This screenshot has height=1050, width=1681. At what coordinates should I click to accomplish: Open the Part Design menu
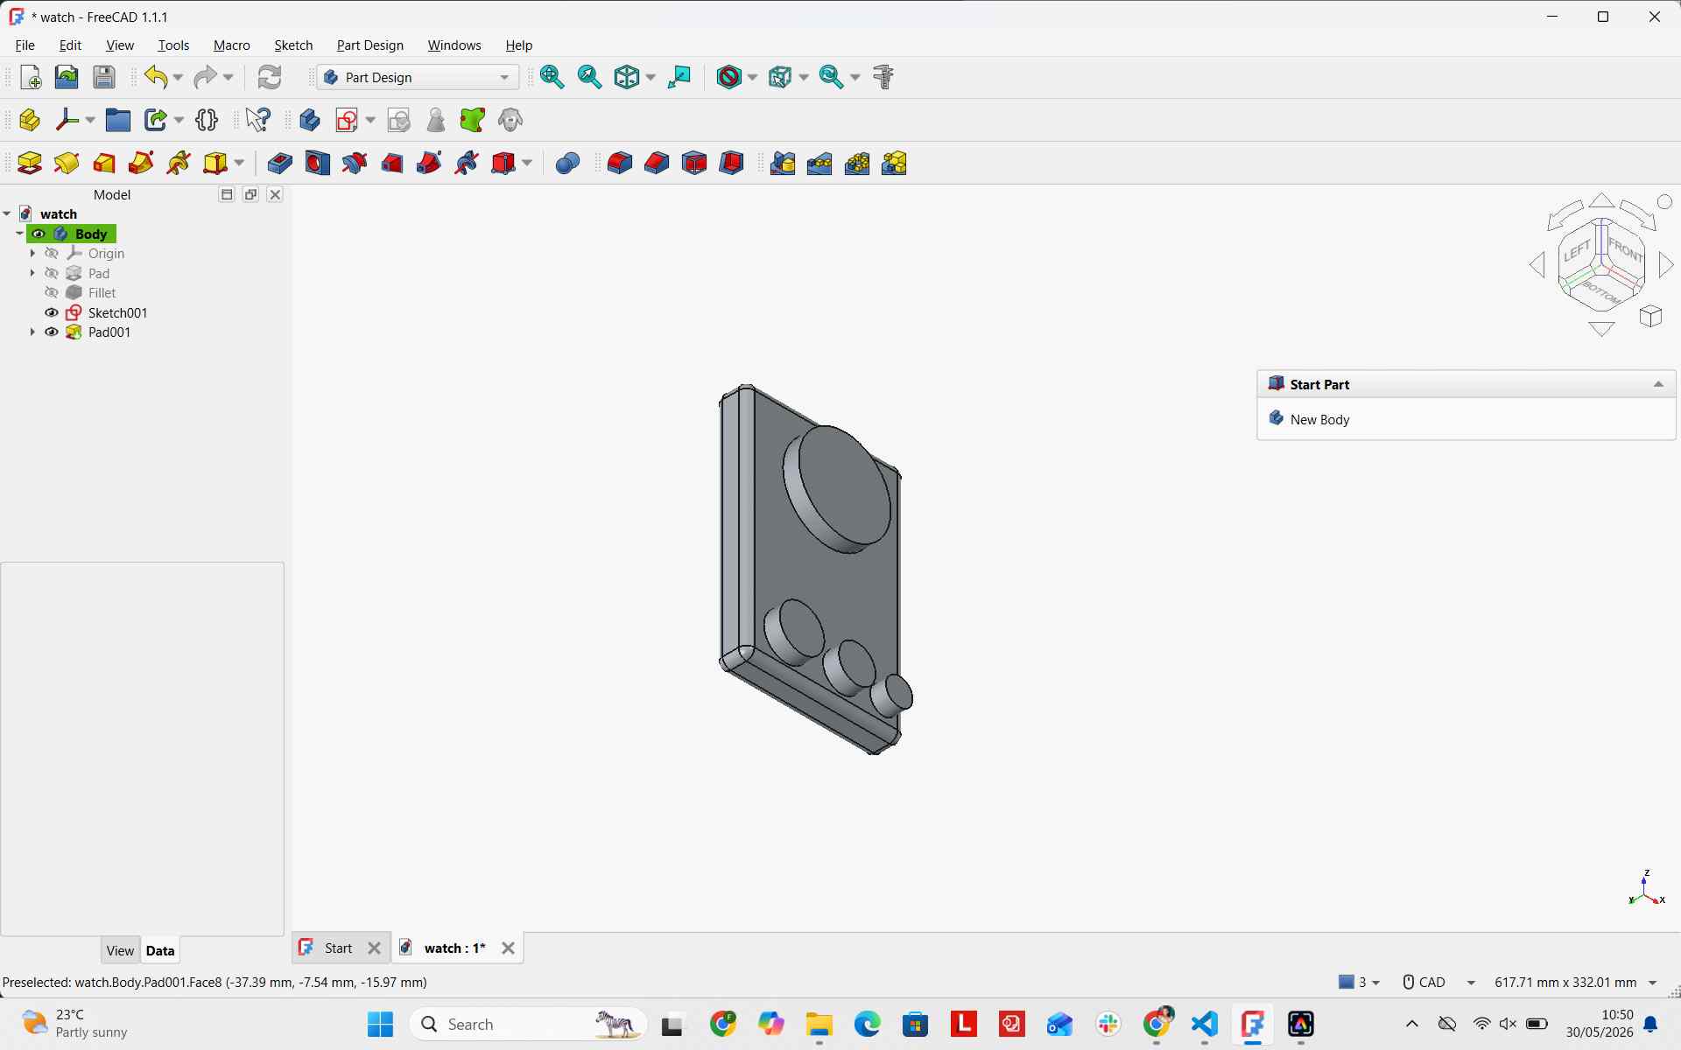coord(370,45)
